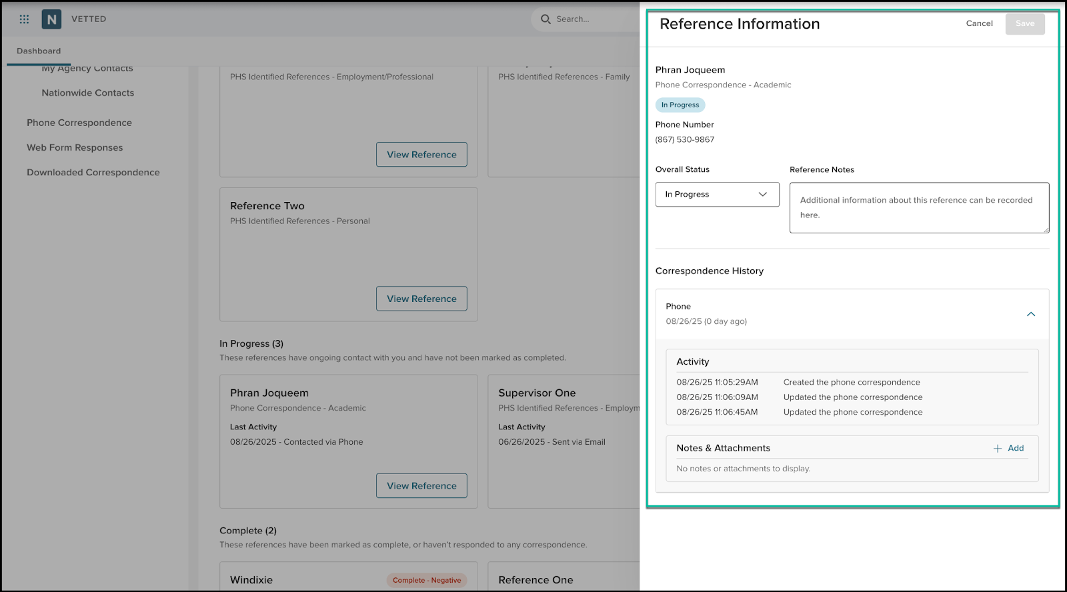Open My Agency Contacts in sidebar
This screenshot has height=592, width=1067.
coord(87,68)
